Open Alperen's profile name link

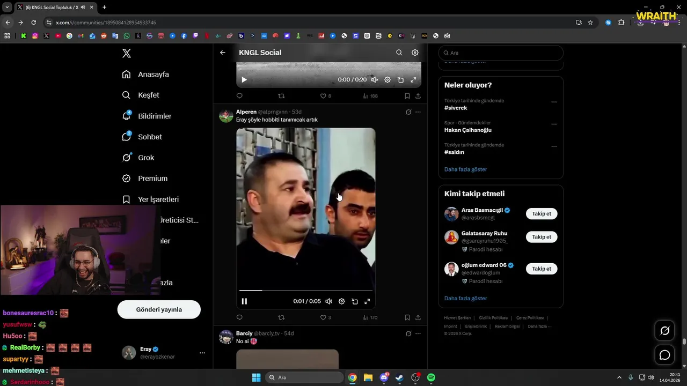(x=246, y=112)
